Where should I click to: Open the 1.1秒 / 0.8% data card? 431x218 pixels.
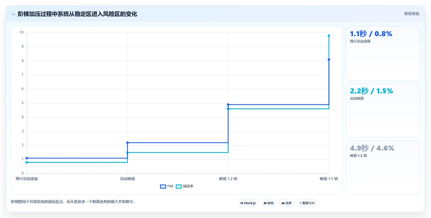point(383,53)
